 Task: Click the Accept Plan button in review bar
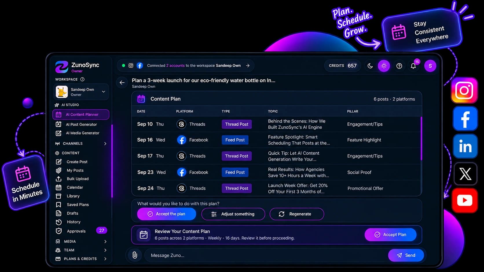pyautogui.click(x=390, y=235)
